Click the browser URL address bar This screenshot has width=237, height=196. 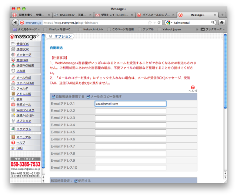95,23
